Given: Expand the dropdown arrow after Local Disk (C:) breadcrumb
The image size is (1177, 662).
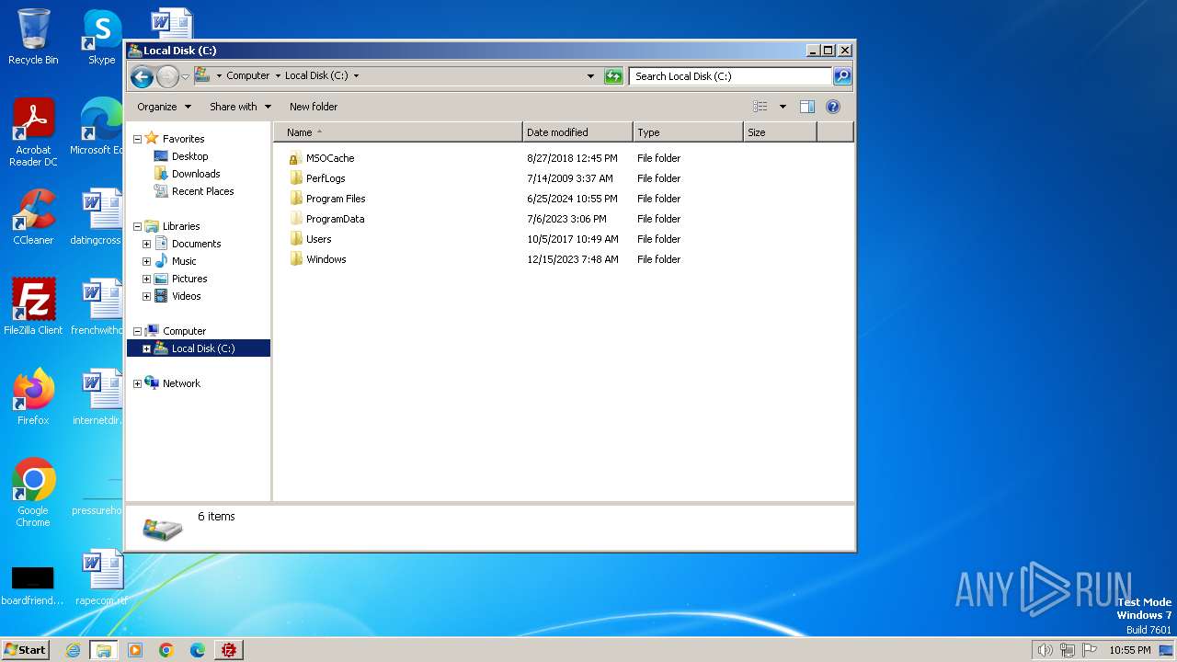Looking at the screenshot, I should 356,76.
